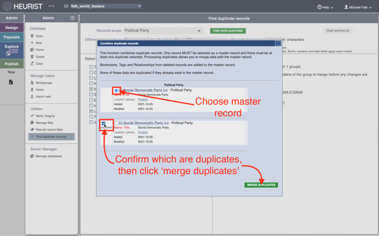Click the New database plus icon
The image size is (379, 236).
pyautogui.click(x=32, y=42)
